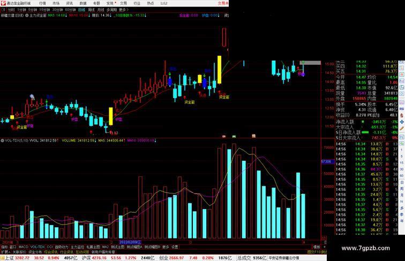Open the 指标 indicator button

(4, 247)
